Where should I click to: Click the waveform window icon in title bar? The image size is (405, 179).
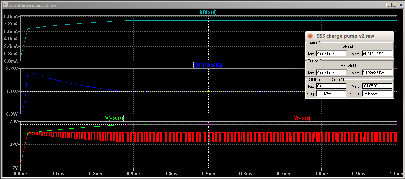click(x=5, y=5)
